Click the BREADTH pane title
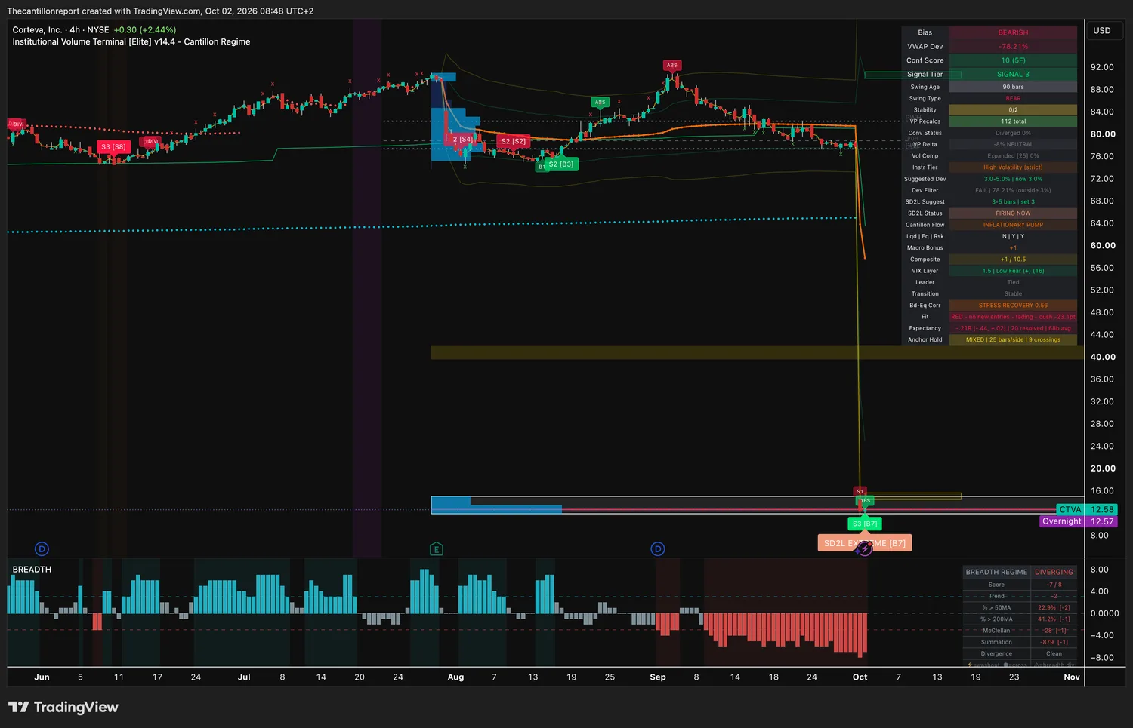 [32, 570]
